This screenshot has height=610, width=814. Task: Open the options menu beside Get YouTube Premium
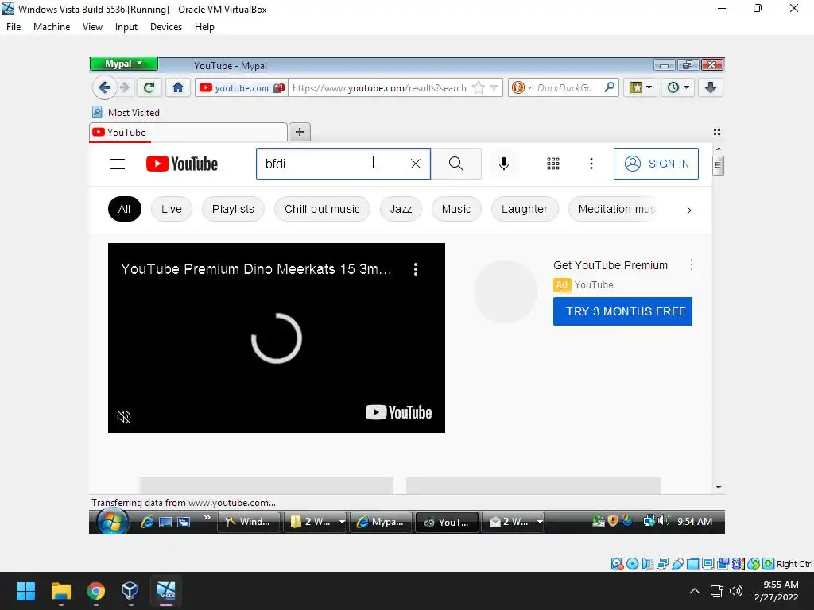click(x=692, y=265)
